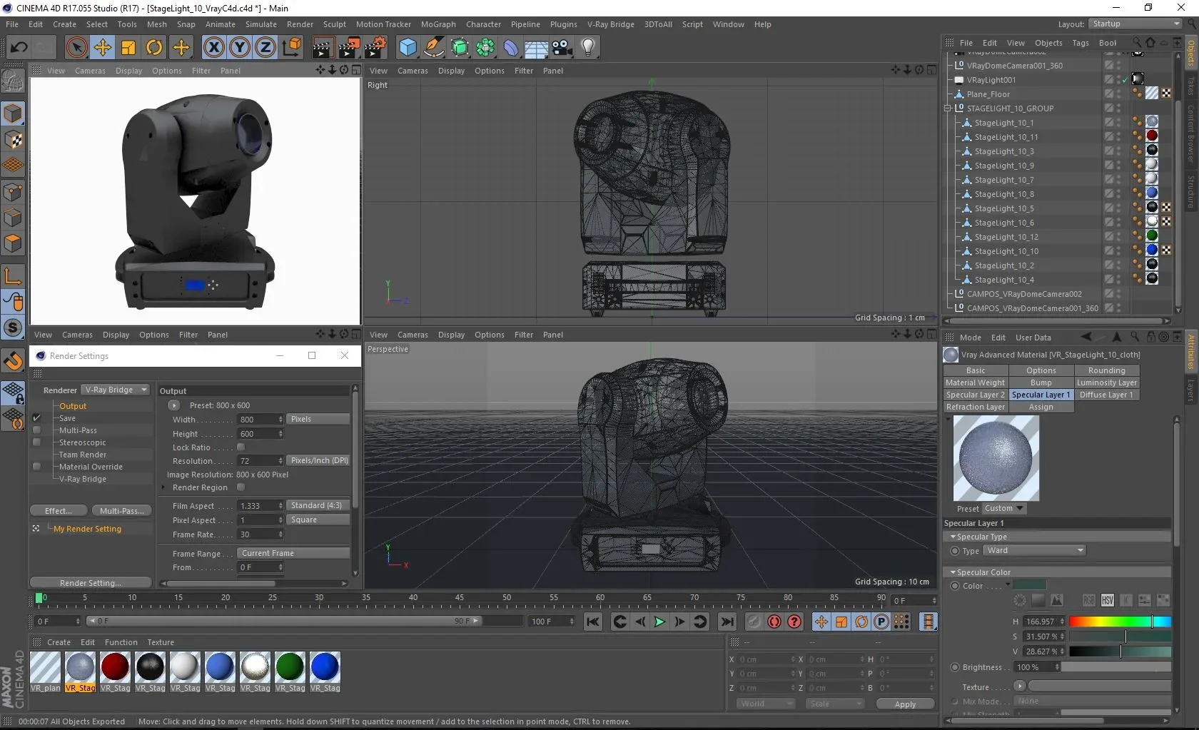The image size is (1199, 730).
Task: Click the Hue color slider
Action: tap(1119, 622)
